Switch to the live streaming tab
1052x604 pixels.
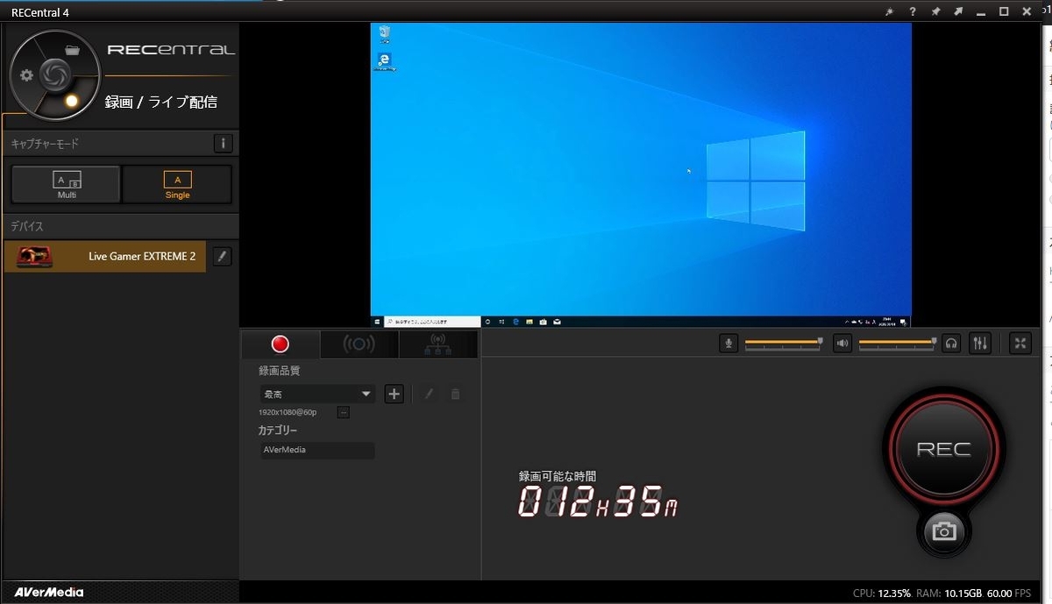pos(359,345)
